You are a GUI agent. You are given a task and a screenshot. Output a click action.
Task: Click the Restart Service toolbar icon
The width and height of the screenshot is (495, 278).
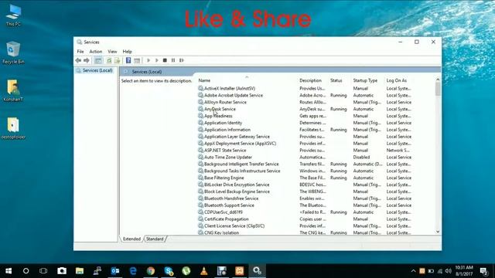tap(182, 60)
